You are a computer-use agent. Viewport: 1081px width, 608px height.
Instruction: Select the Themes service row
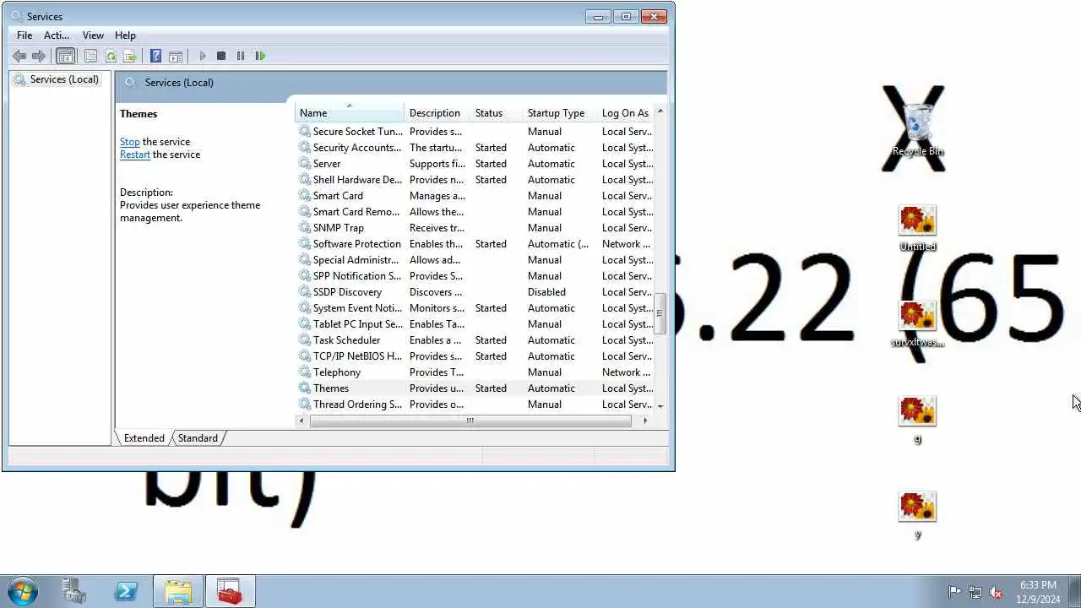[475, 388]
